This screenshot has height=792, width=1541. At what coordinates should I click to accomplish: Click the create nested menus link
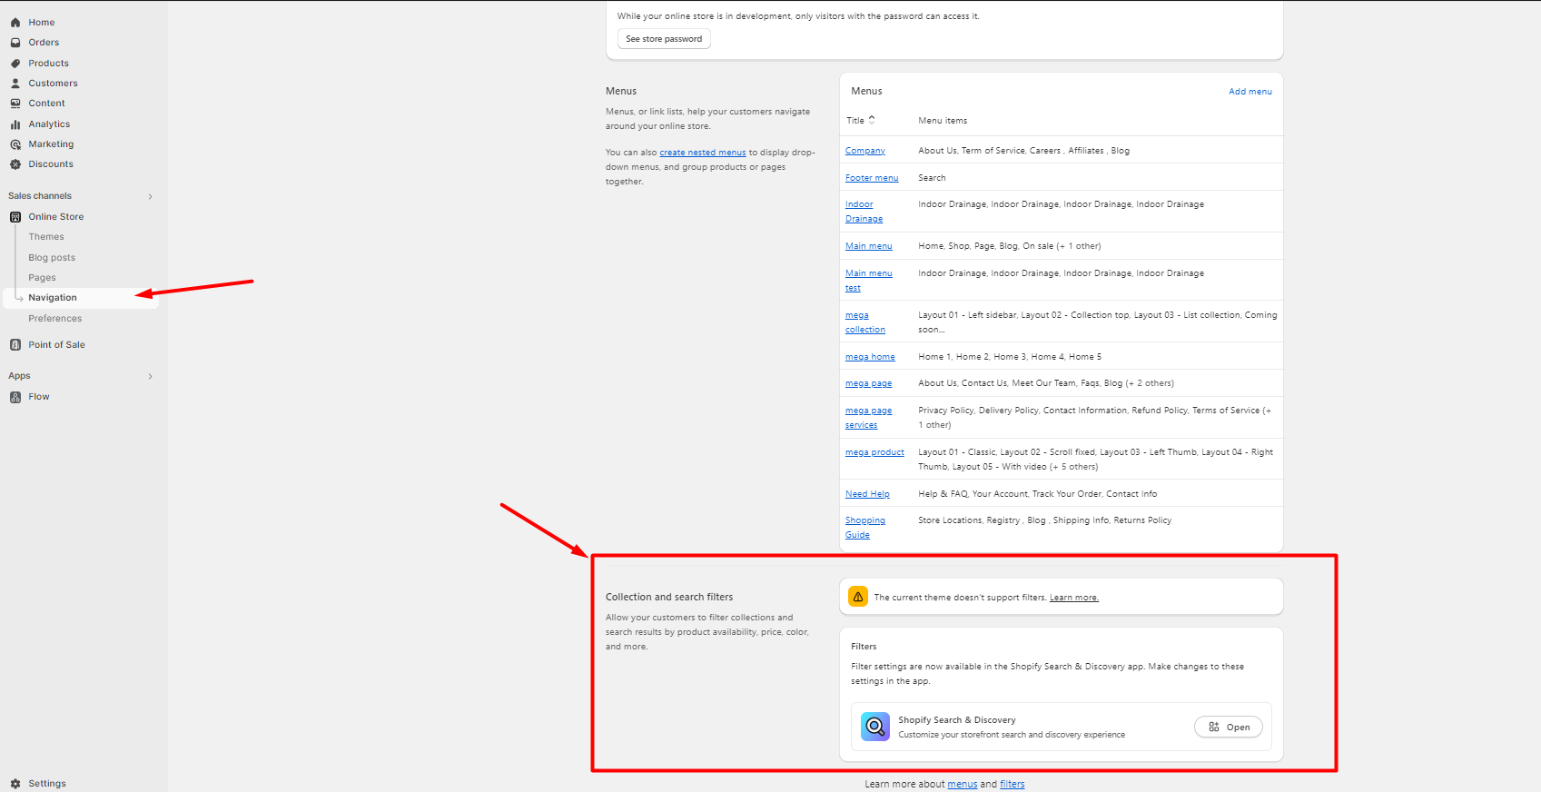tap(703, 153)
